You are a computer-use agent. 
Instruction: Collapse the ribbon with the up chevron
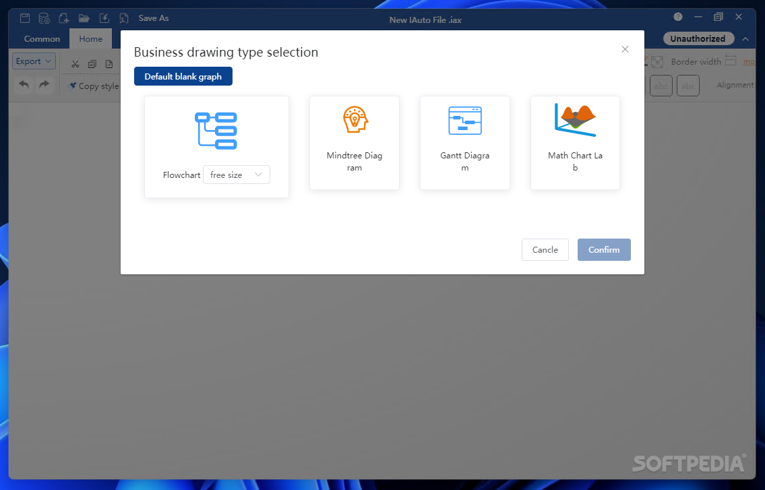[745, 39]
